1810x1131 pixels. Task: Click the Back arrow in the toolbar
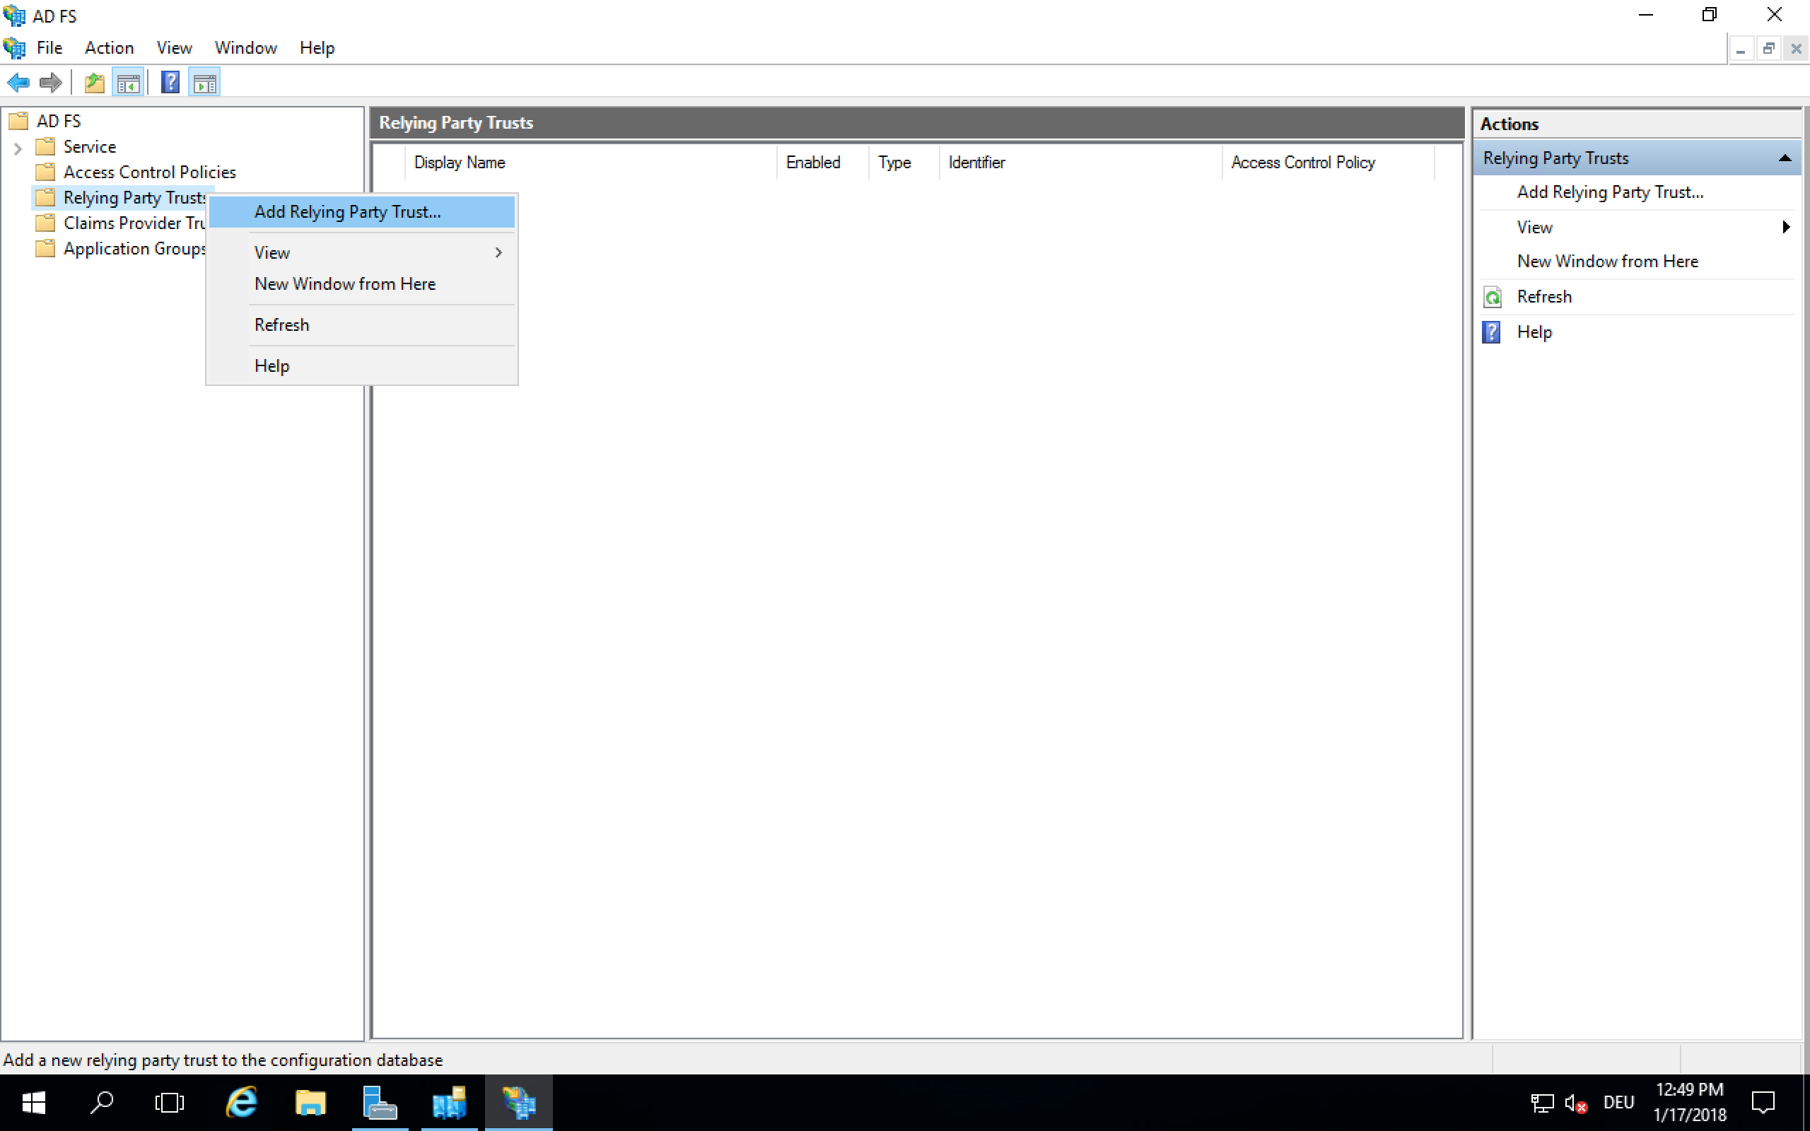[x=18, y=82]
